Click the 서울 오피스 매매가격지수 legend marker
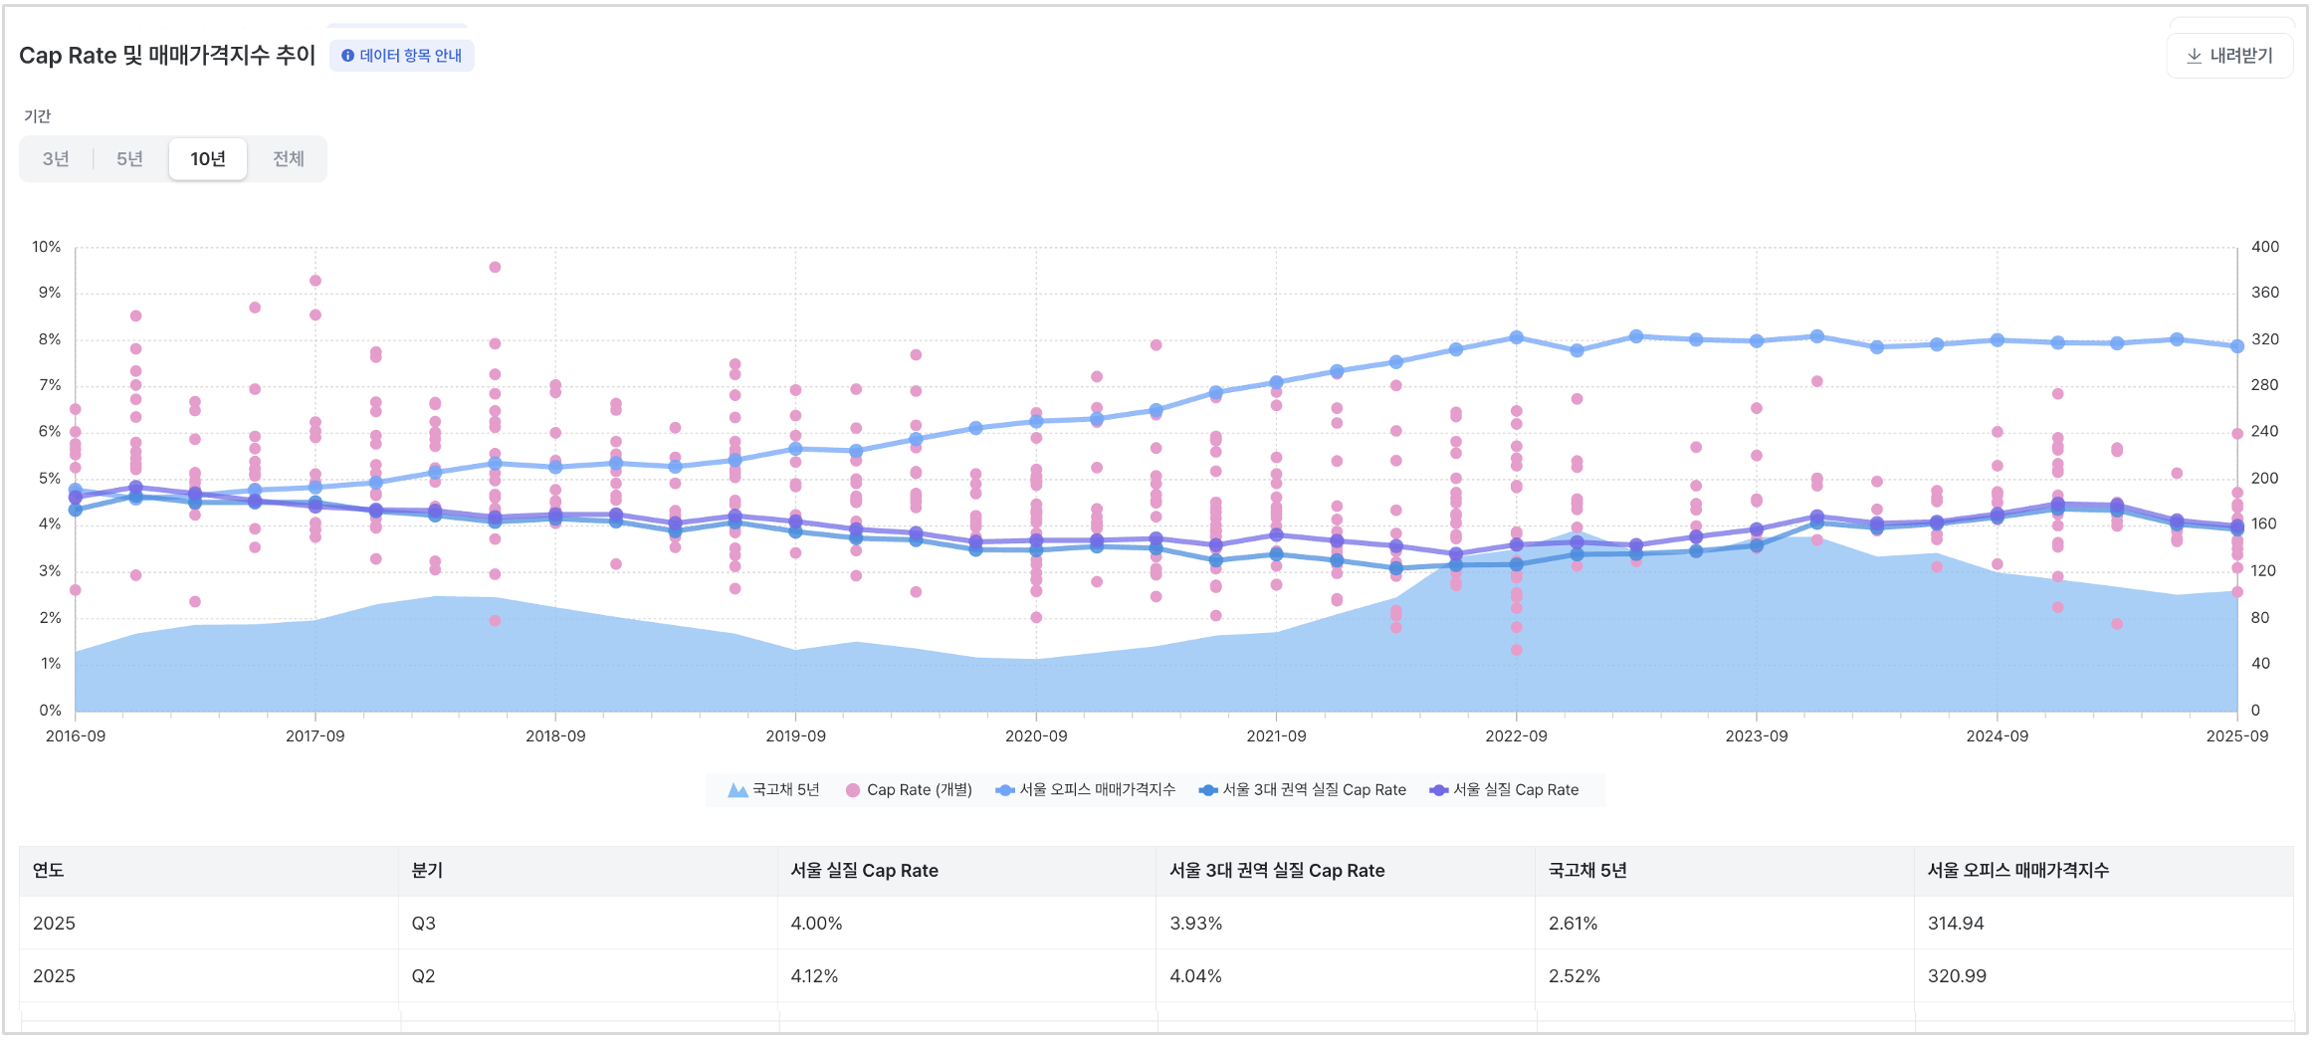Viewport: 2315px width, 1043px height. [x=1004, y=790]
